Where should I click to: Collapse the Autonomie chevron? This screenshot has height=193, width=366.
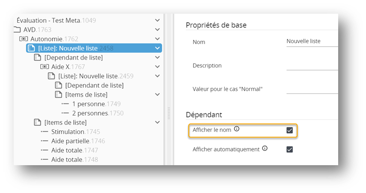[x=158, y=39]
